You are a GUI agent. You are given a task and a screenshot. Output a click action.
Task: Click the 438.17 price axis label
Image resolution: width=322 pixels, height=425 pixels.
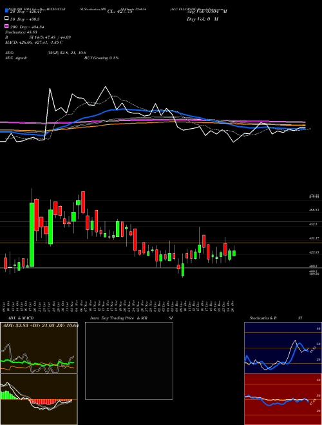tap(314, 238)
